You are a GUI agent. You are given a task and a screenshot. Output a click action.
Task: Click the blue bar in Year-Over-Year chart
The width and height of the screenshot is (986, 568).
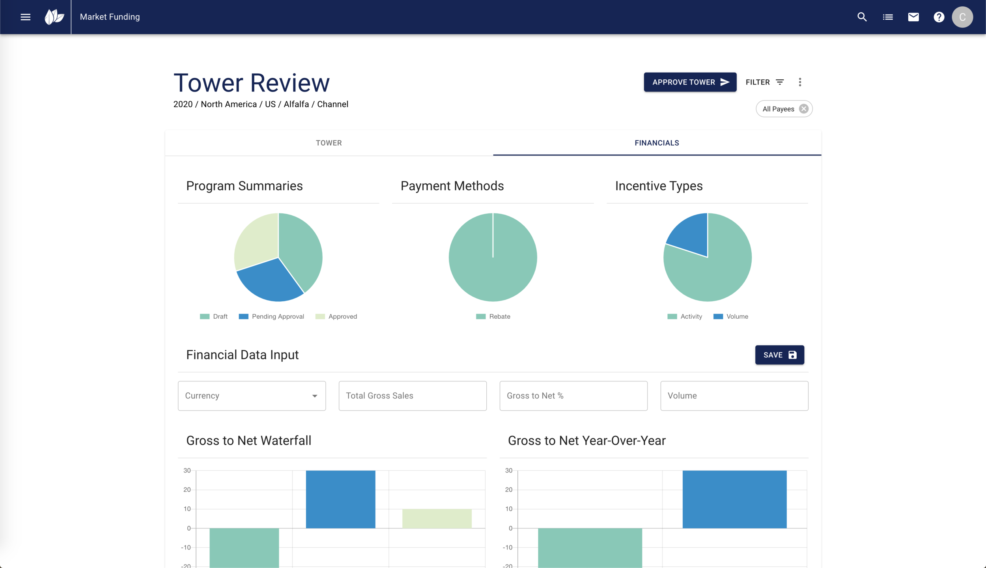pos(735,499)
